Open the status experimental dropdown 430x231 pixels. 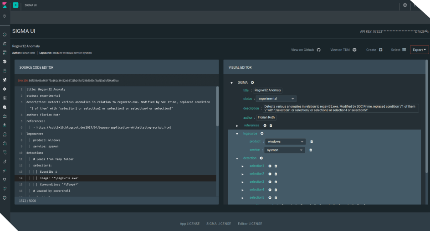pyautogui.click(x=276, y=98)
